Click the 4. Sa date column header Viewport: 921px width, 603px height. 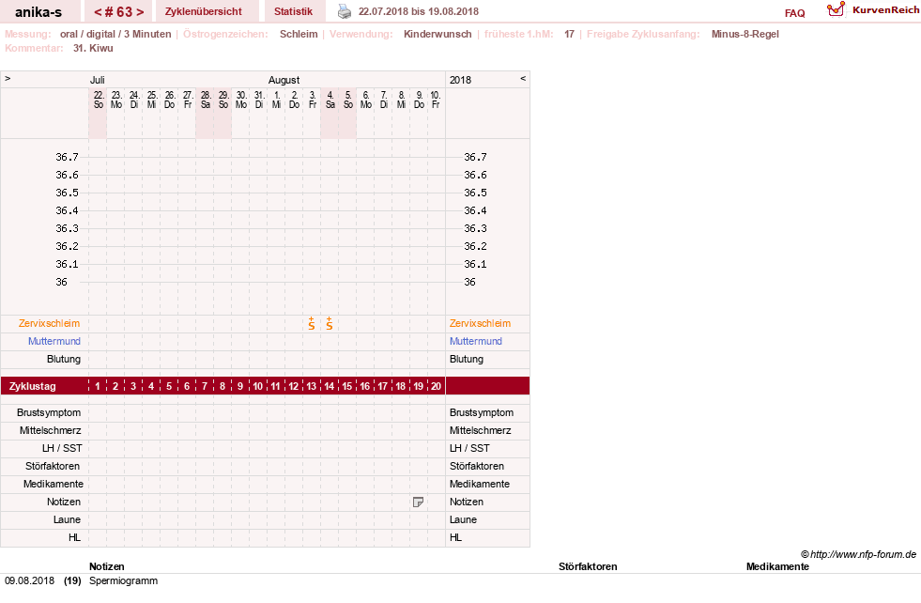tap(330, 100)
